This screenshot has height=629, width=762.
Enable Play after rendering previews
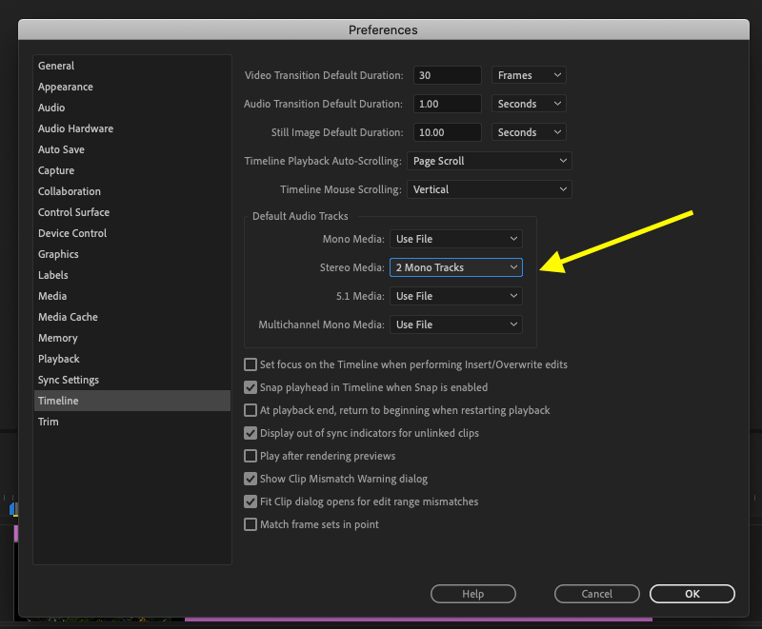pos(251,456)
